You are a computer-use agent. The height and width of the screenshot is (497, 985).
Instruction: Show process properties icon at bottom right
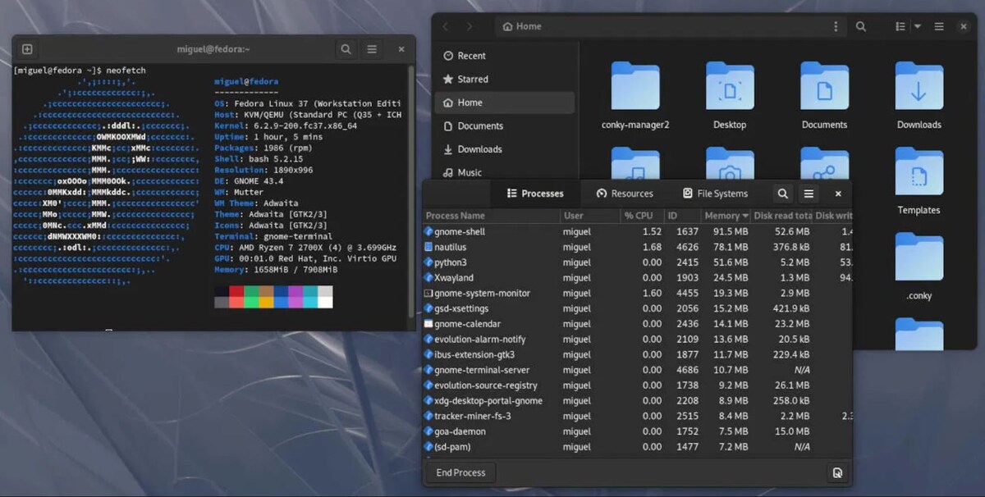[x=837, y=472]
